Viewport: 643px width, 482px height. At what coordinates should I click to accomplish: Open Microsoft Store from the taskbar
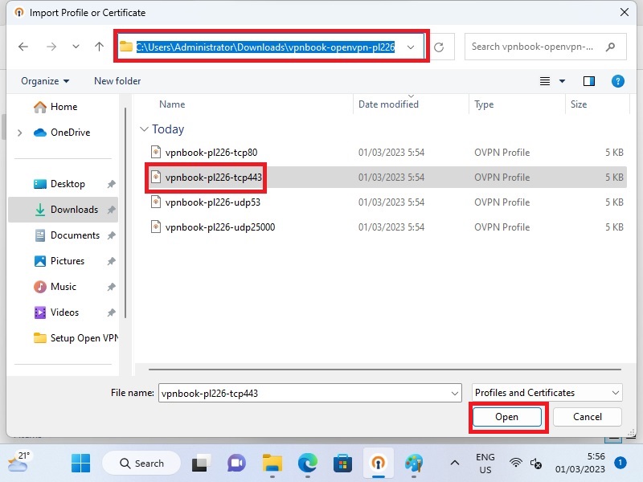342,463
